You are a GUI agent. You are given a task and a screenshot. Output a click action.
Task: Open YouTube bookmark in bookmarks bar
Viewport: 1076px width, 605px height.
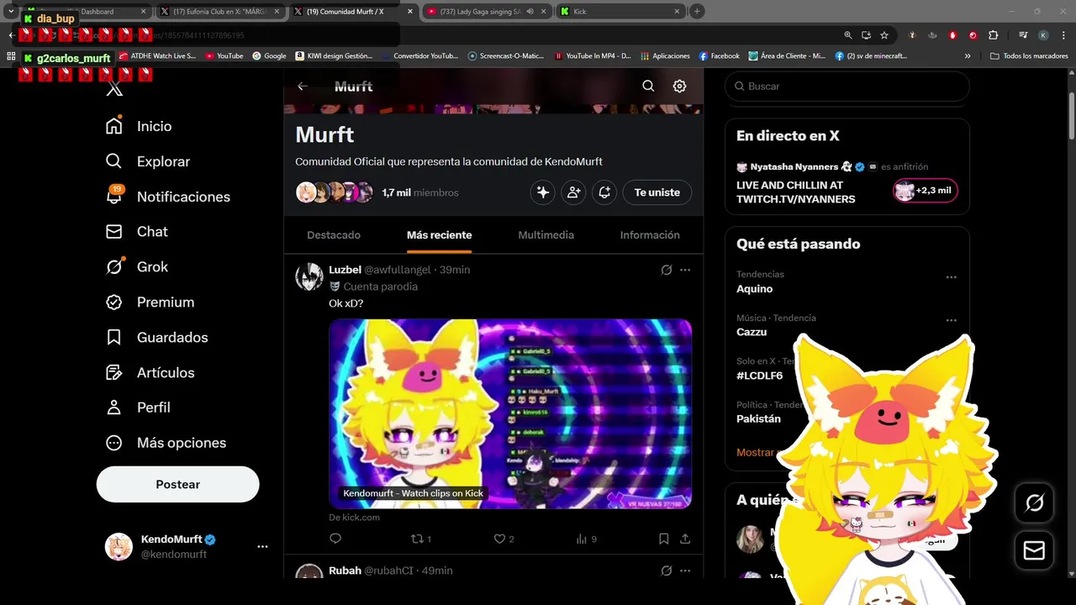[224, 56]
